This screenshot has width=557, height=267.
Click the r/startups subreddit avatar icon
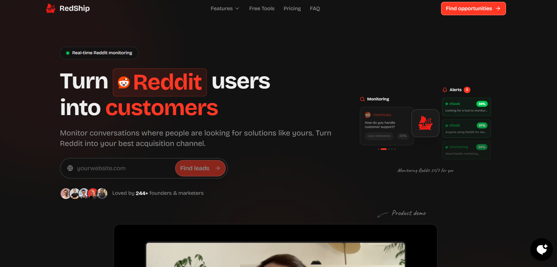[x=368, y=115]
